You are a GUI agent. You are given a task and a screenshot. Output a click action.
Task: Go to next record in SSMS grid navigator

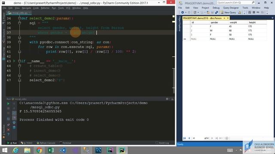click(x=212, y=138)
